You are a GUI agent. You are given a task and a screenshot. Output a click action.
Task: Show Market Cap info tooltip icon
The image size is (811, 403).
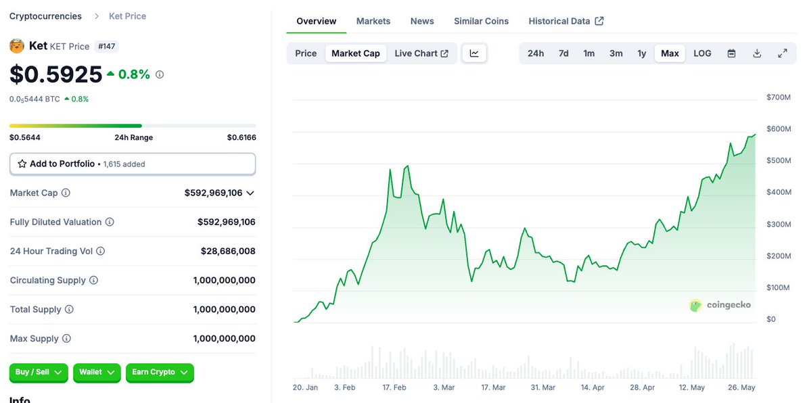(66, 193)
